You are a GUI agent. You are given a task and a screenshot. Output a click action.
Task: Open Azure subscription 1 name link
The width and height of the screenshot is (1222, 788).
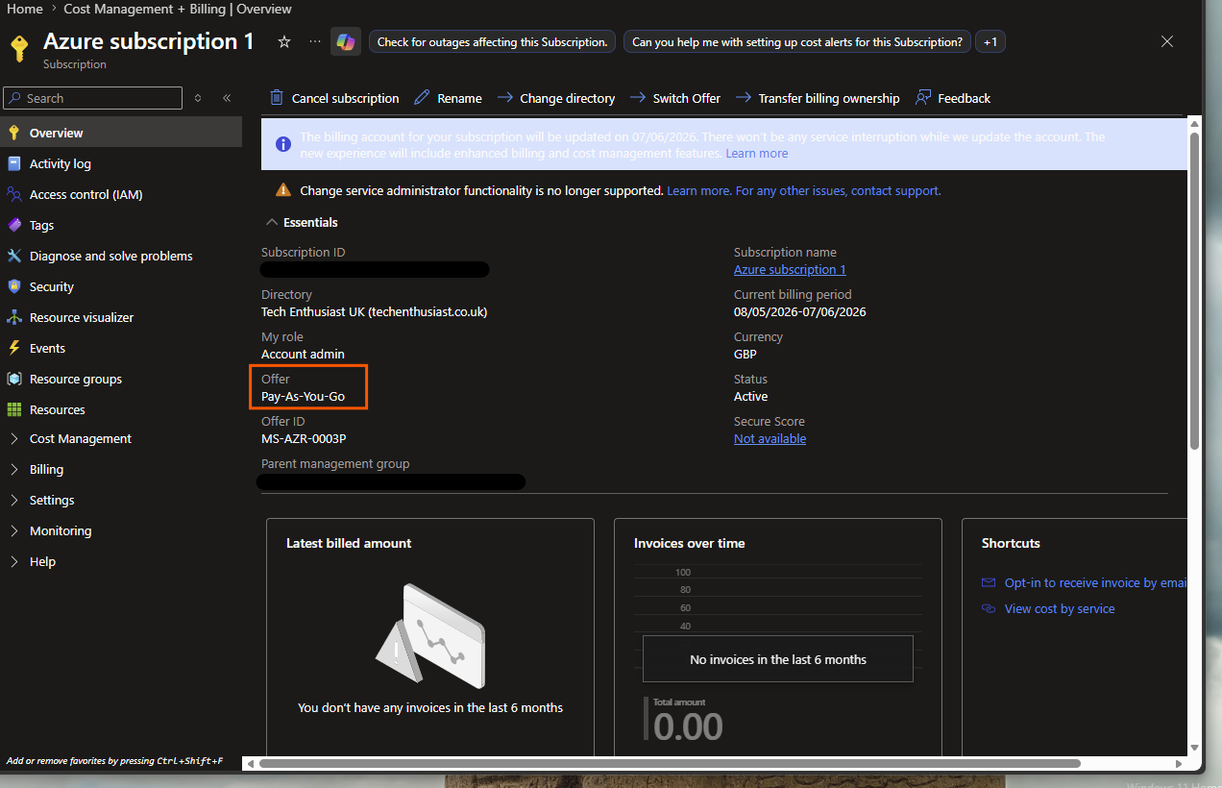[790, 270]
